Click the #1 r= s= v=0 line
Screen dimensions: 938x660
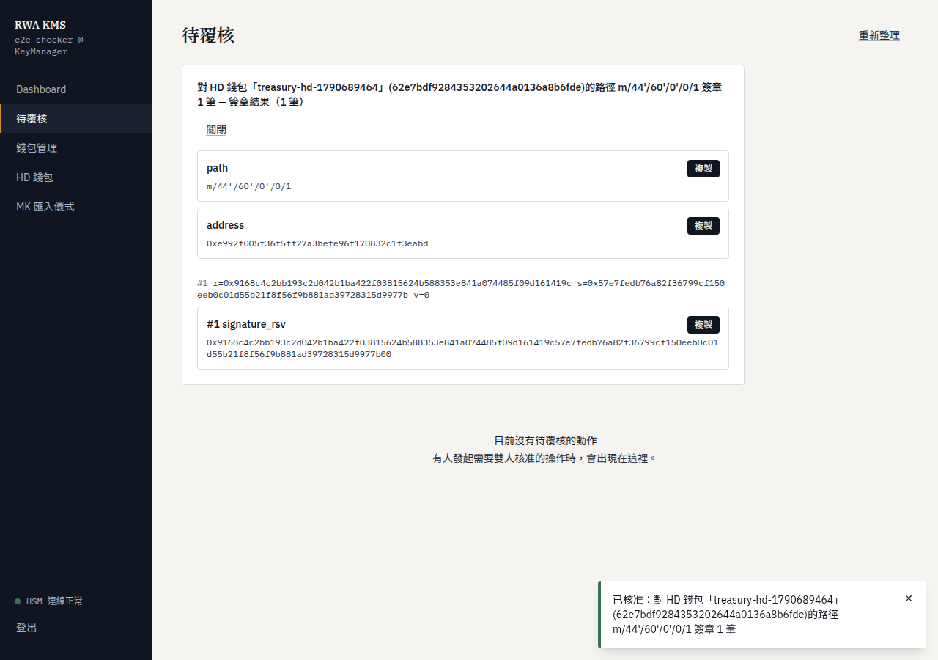pos(461,289)
